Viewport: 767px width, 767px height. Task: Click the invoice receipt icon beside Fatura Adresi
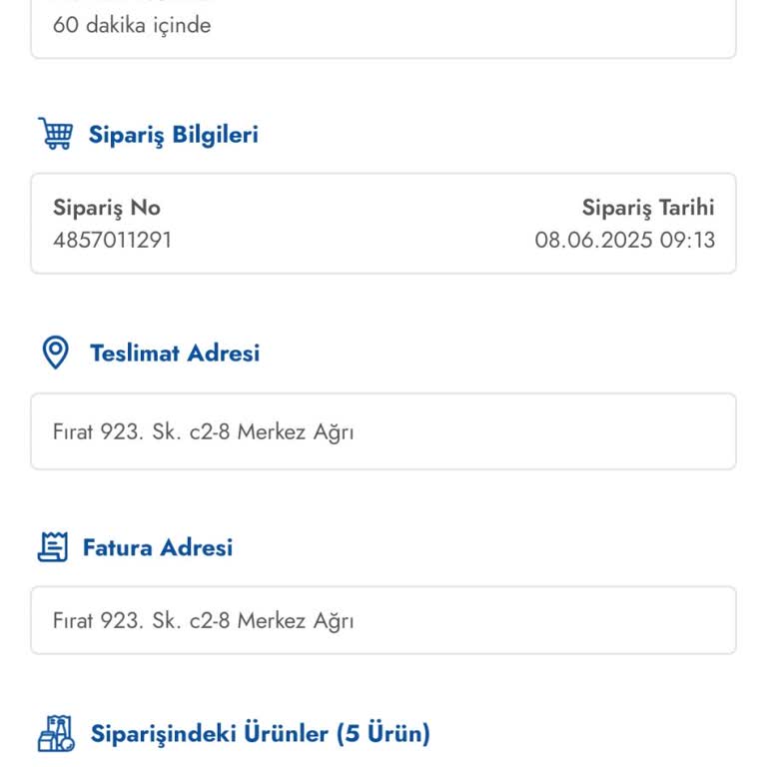pyautogui.click(x=53, y=547)
